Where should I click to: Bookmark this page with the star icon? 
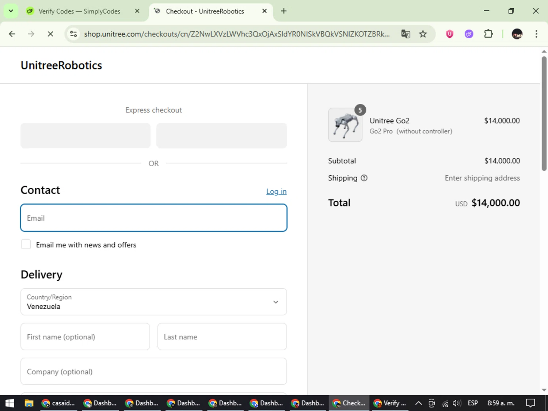coord(423,34)
